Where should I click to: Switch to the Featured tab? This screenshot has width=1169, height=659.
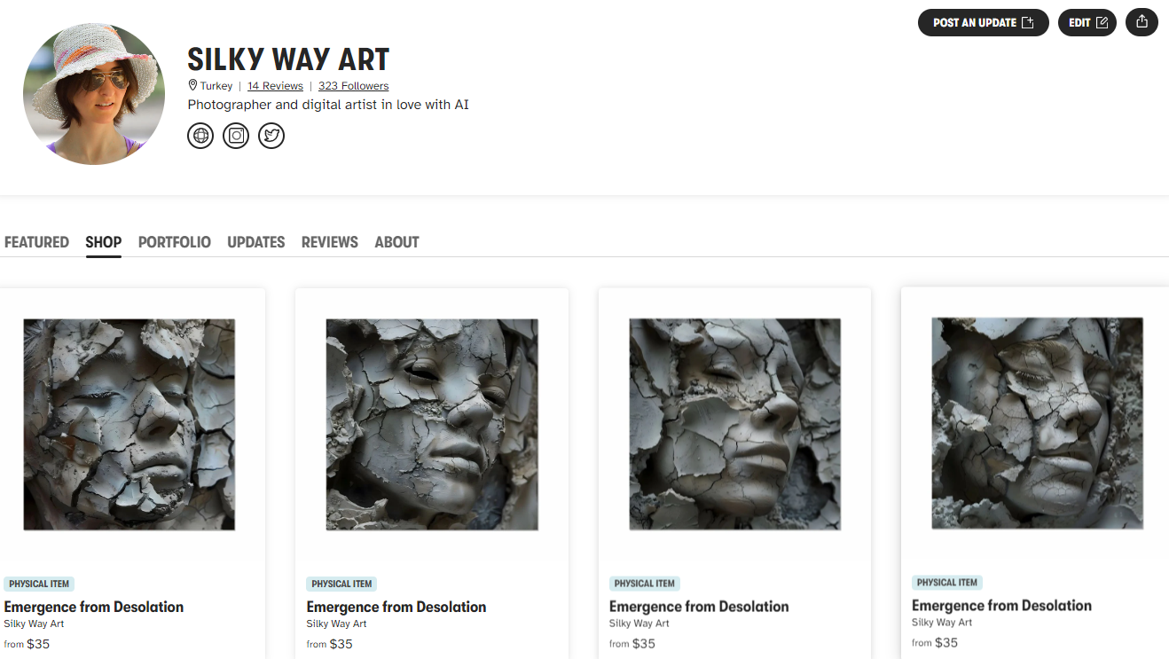[36, 242]
